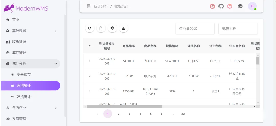Click the alert icon beside 安全库存
The height and width of the screenshot is (126, 276).
click(12, 75)
